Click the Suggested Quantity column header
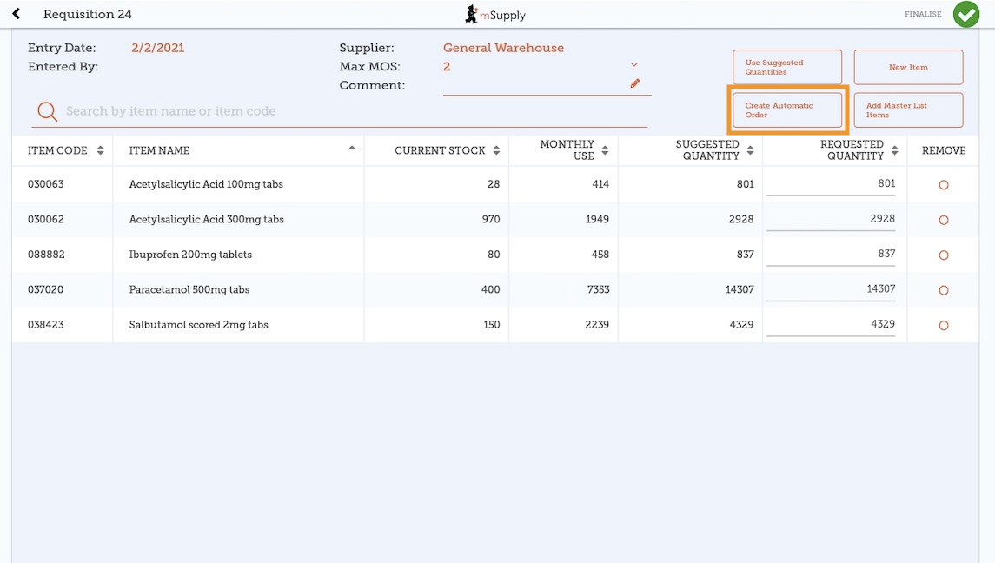This screenshot has height=563, width=995. (707, 150)
